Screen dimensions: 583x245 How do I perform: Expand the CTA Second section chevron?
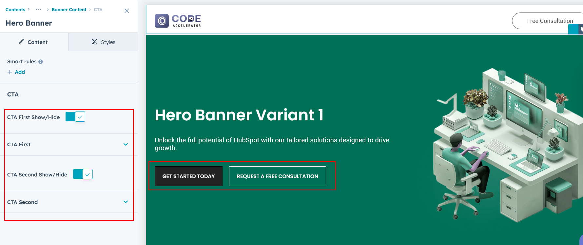126,202
